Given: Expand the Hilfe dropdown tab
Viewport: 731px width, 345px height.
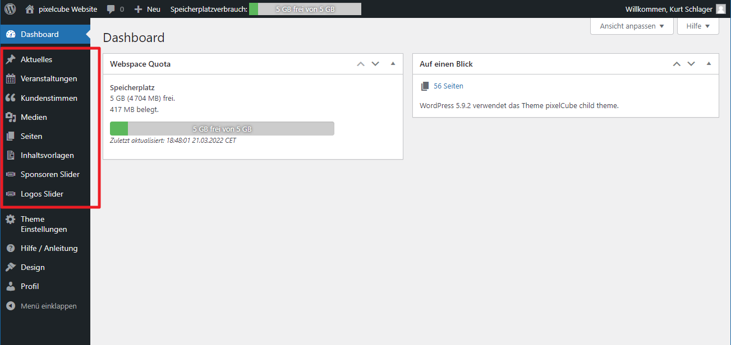Looking at the screenshot, I should pyautogui.click(x=698, y=26).
